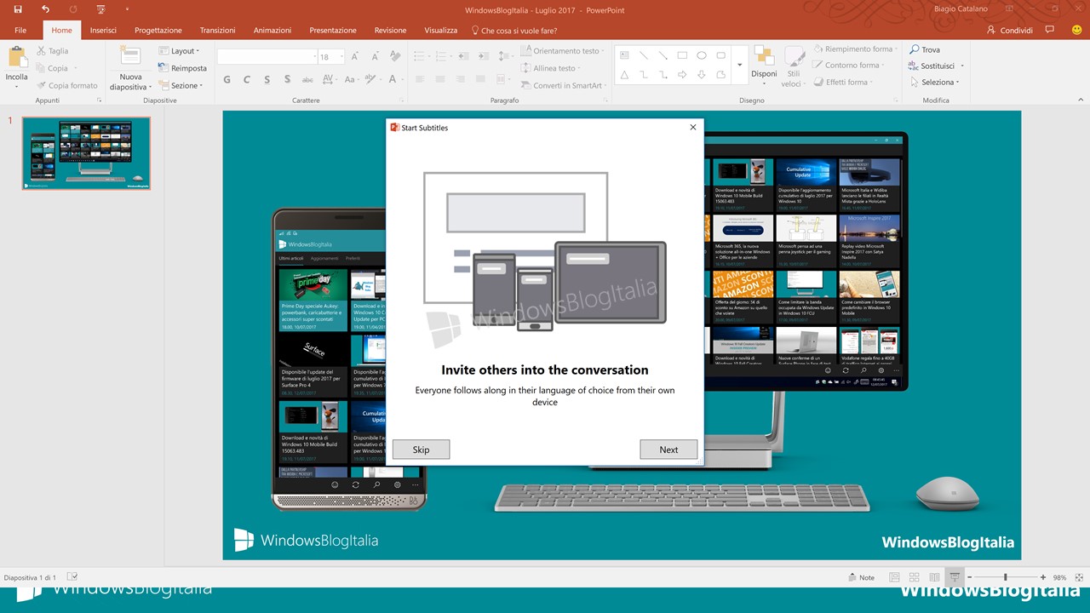Click 'Diapositiva 1 di 1' in status bar
The image size is (1090, 613).
pyautogui.click(x=30, y=577)
